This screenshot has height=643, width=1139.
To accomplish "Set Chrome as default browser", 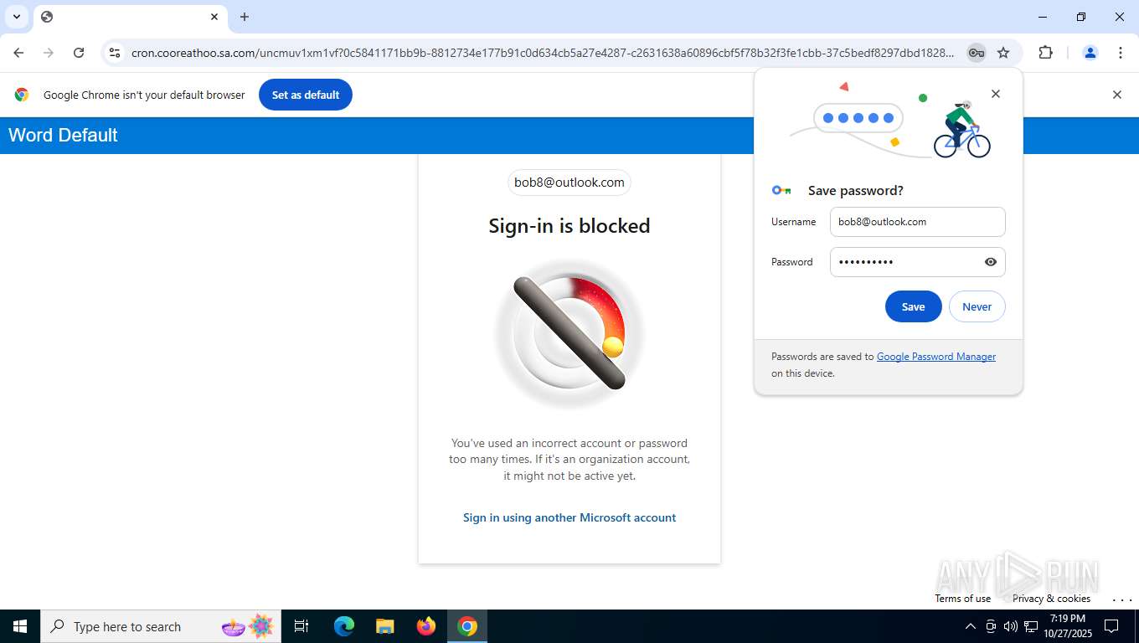I will [305, 95].
